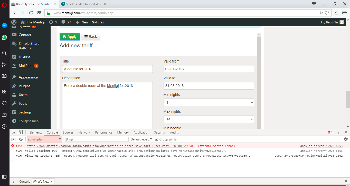The width and height of the screenshot is (350, 186).
Task: Switch to the Network tab in DevTools
Action: 84,132
